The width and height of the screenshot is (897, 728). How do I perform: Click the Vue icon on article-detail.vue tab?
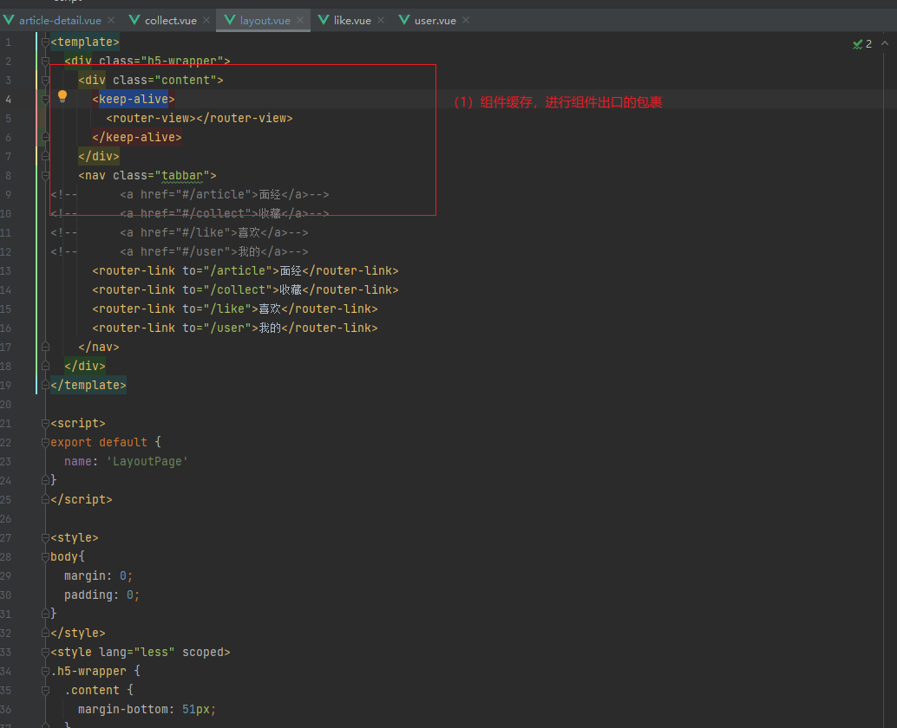pyautogui.click(x=9, y=20)
